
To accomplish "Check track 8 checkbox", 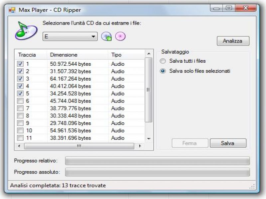I will click(x=20, y=116).
